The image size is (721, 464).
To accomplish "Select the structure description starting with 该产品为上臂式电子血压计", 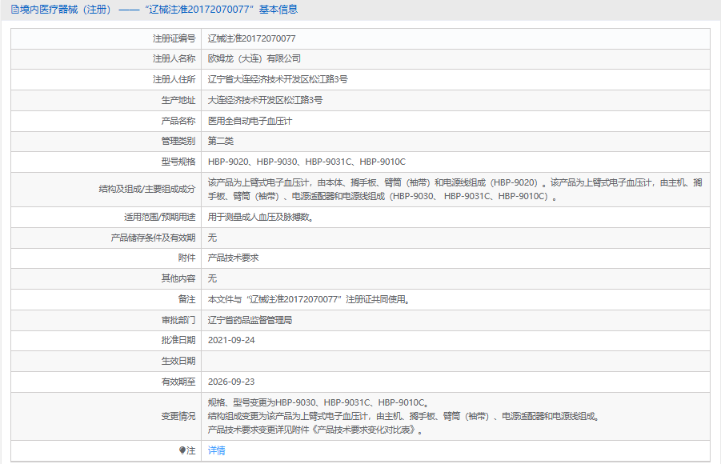I will (455, 190).
